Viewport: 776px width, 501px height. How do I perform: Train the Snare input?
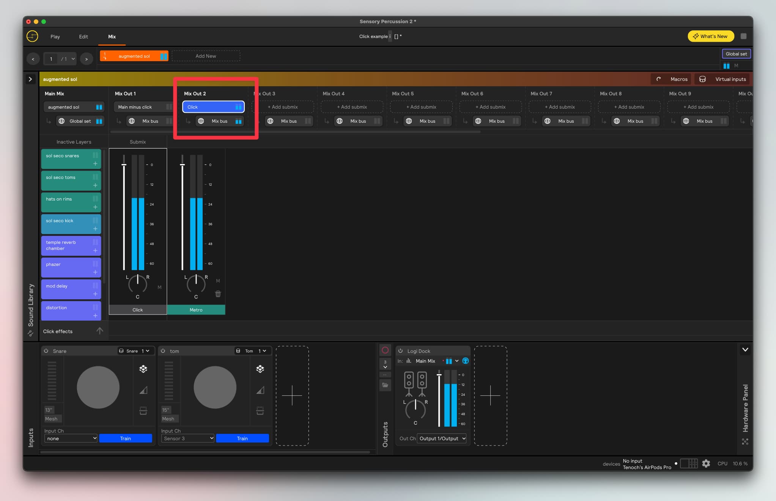pos(126,438)
